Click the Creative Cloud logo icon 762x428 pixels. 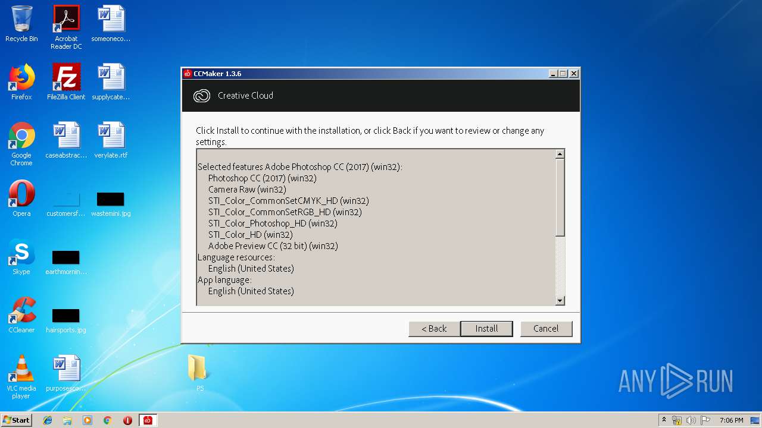pos(202,96)
